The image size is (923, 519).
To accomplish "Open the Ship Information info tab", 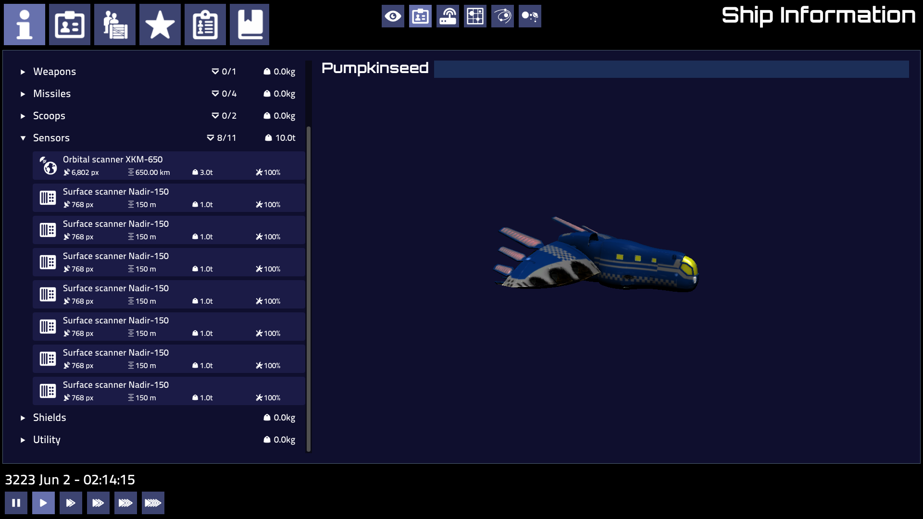I will pyautogui.click(x=25, y=25).
